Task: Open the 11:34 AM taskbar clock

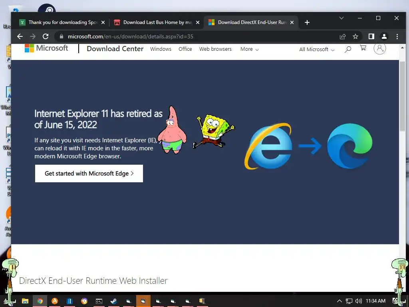Action: (x=375, y=301)
